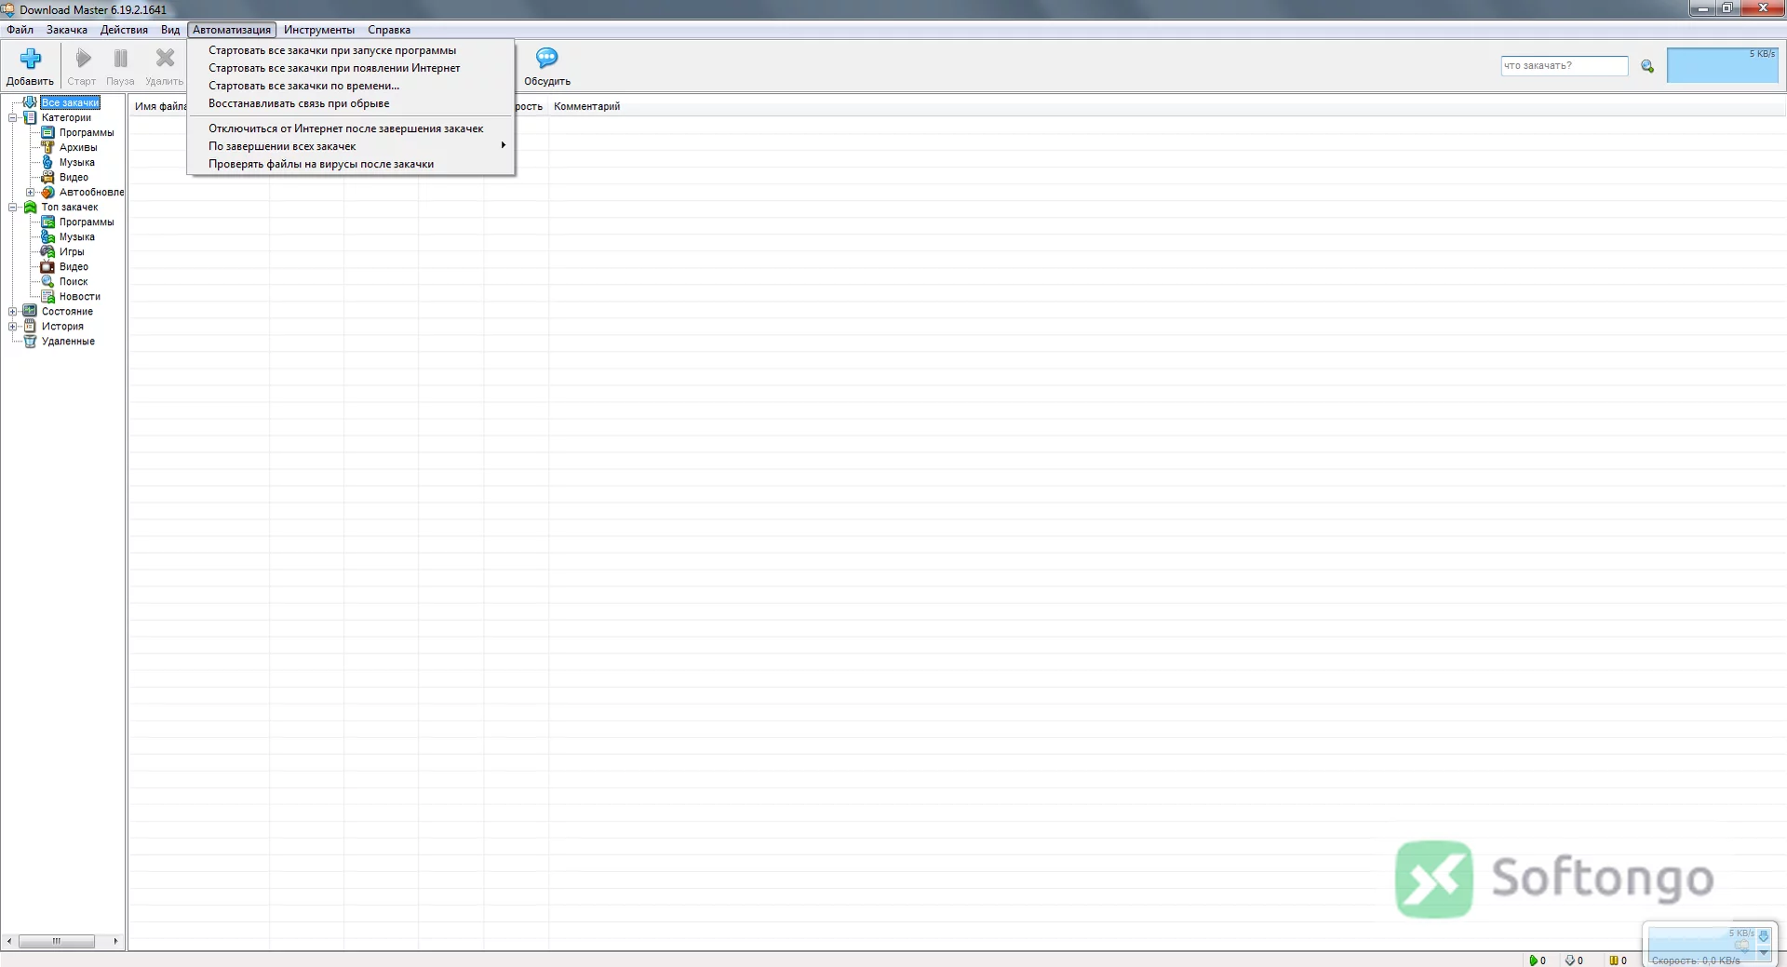Click the Имя файла column header

coord(160,106)
